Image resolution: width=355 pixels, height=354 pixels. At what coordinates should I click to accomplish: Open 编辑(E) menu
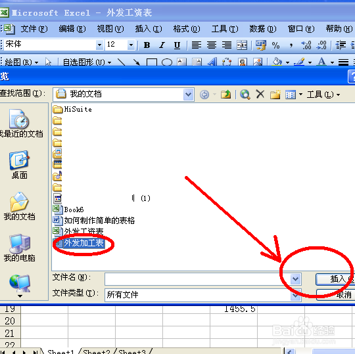pos(72,29)
